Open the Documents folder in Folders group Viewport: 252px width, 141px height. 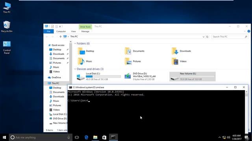(135, 51)
